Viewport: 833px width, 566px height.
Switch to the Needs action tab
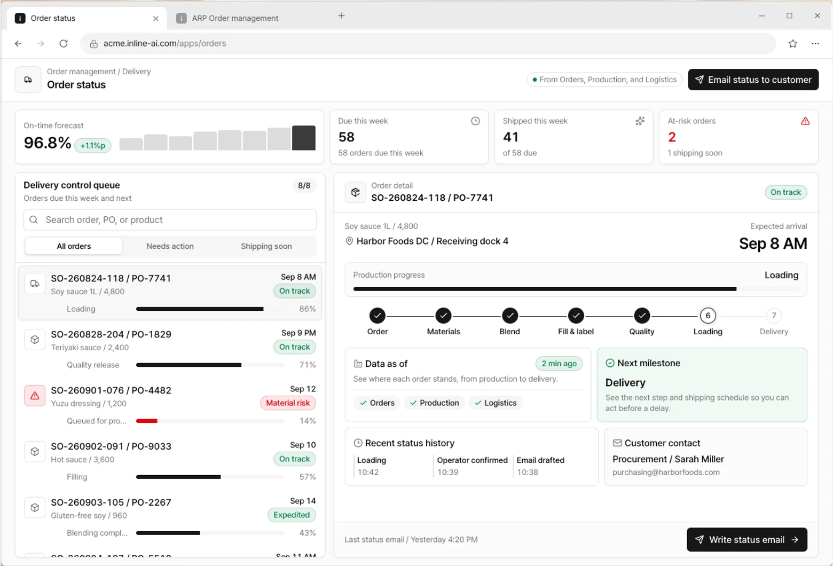coord(170,246)
